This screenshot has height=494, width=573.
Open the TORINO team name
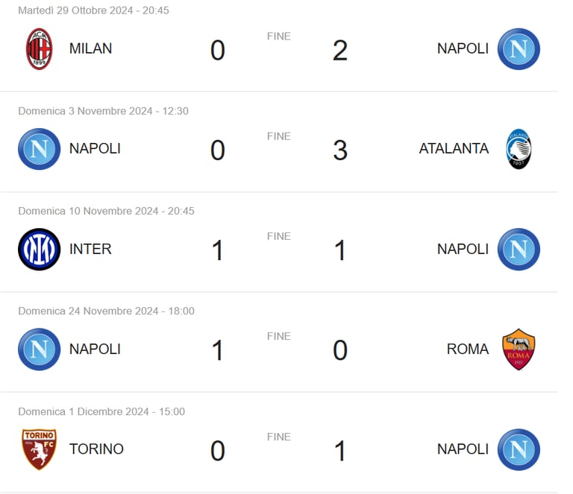click(96, 449)
